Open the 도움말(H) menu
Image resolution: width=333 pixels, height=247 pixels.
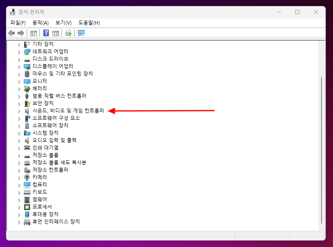pyautogui.click(x=89, y=23)
